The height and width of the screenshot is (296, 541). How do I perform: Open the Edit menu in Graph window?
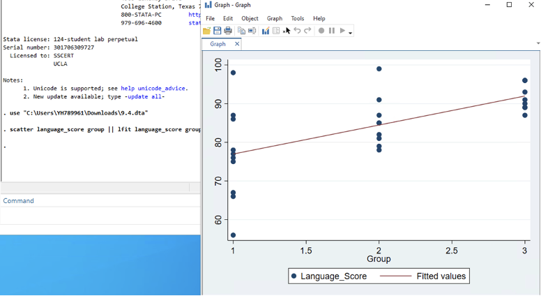point(228,18)
